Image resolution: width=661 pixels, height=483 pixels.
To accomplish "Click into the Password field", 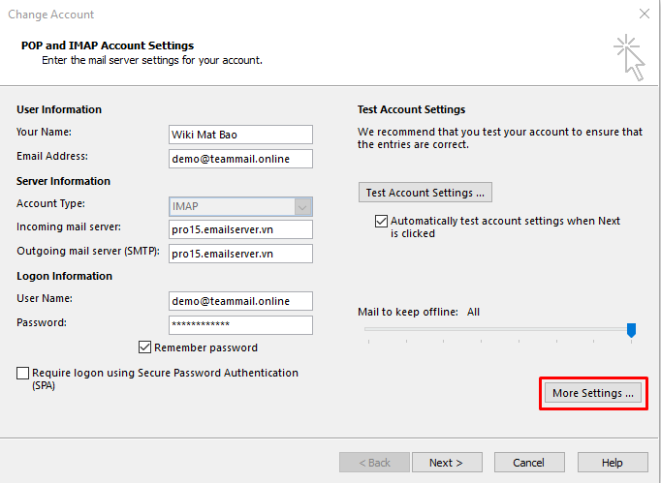I will [240, 325].
